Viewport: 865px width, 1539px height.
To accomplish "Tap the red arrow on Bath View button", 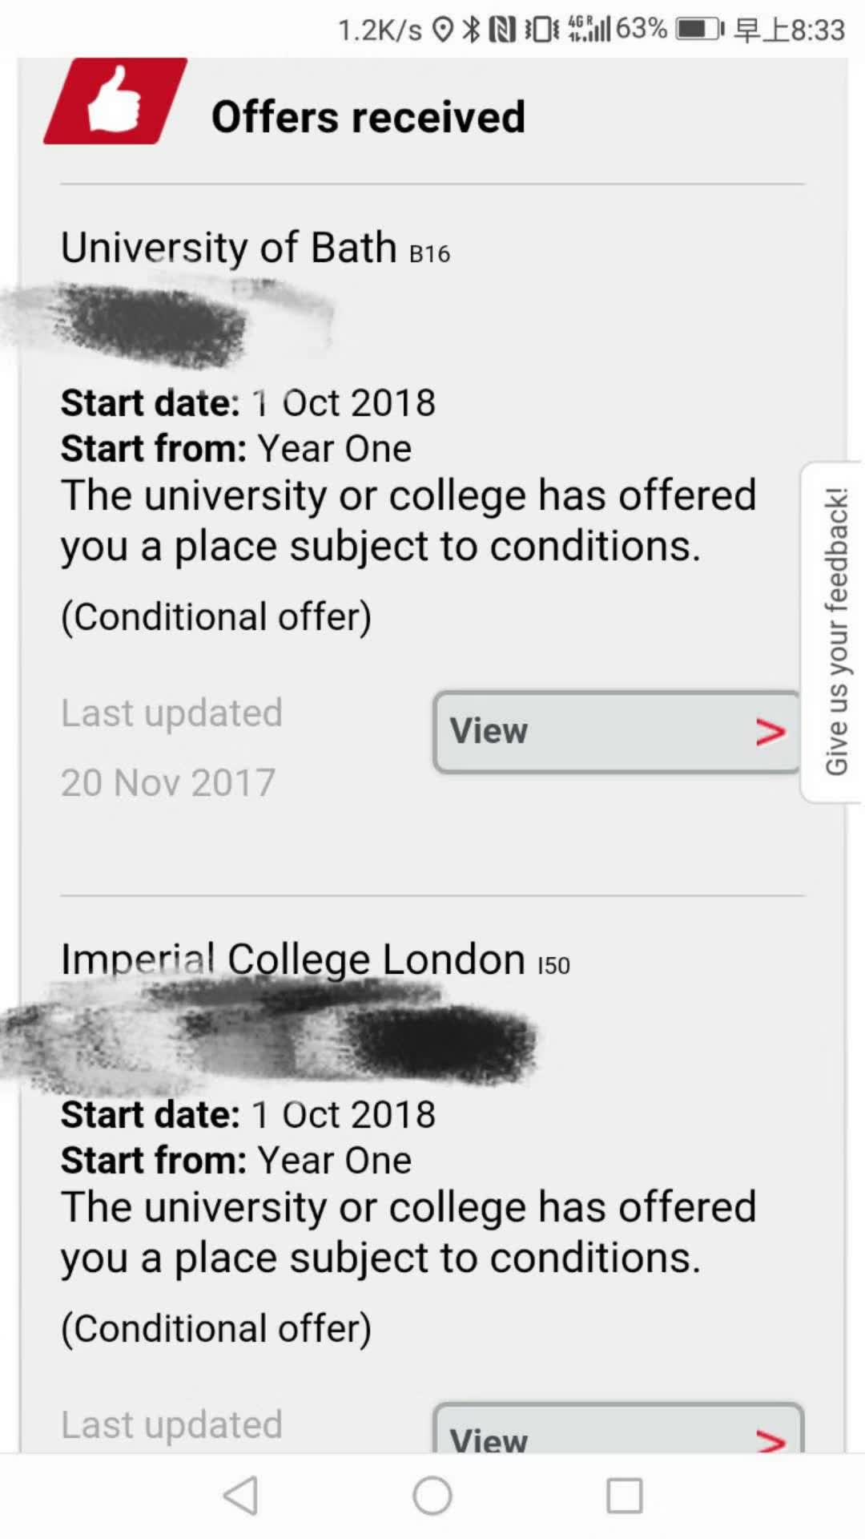I will coord(770,731).
